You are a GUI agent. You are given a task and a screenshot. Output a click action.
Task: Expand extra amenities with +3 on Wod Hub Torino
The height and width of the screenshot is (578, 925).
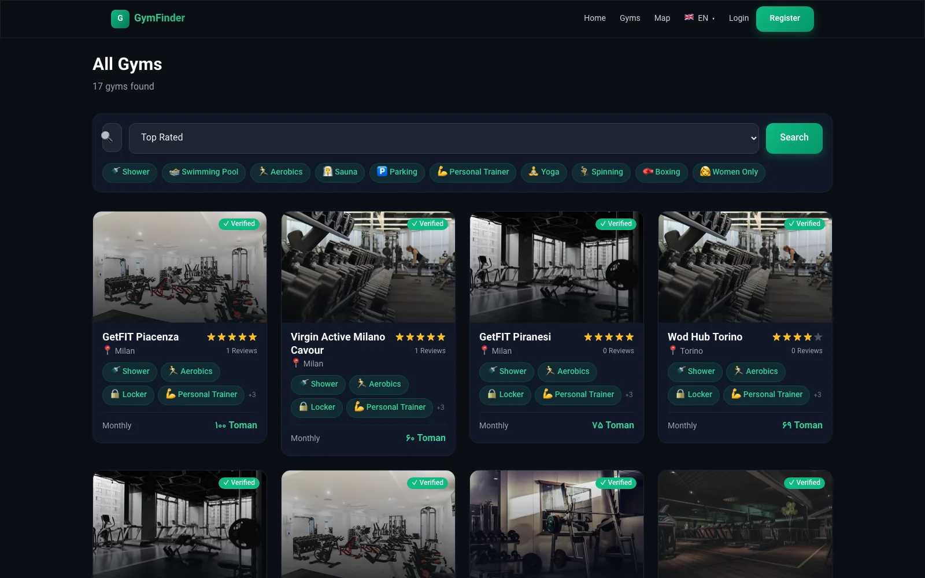pos(817,395)
